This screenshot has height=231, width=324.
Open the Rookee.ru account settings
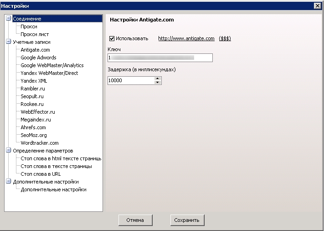32,104
